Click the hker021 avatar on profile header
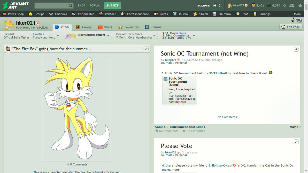308x173 pixels. [9, 24]
